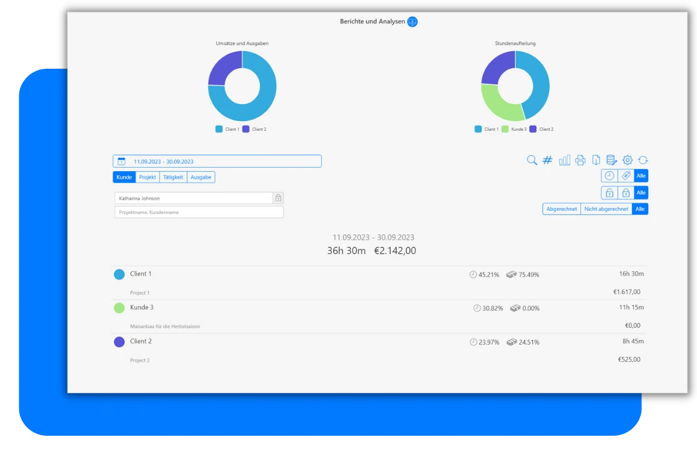The width and height of the screenshot is (697, 449).
Task: Filter by the price tag toggle
Action: [626, 176]
